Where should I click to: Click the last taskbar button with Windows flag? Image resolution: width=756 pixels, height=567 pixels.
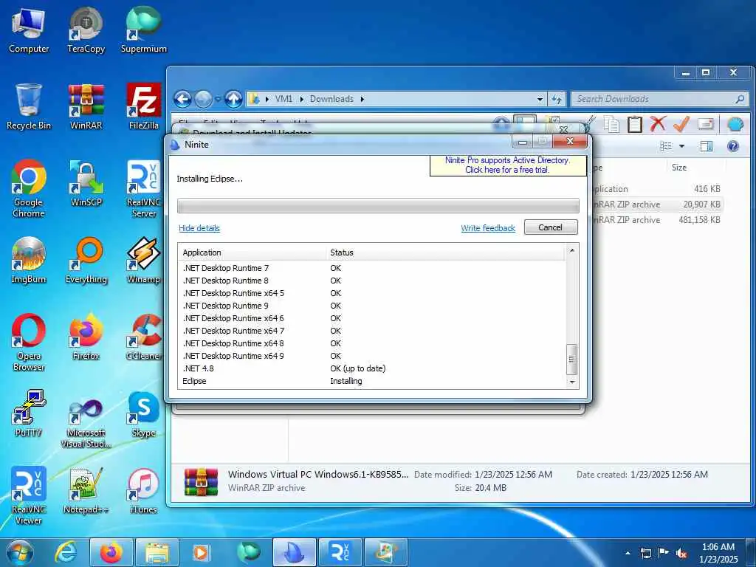[386, 552]
